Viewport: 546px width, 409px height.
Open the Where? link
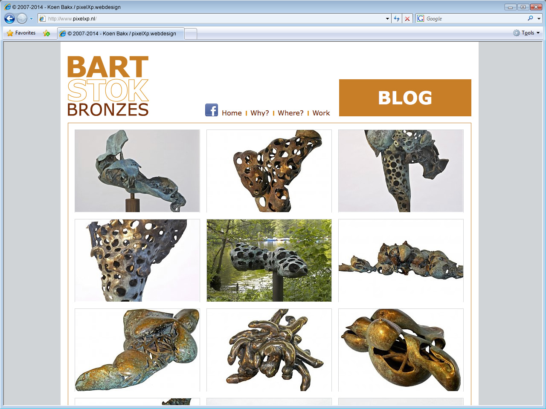(290, 113)
